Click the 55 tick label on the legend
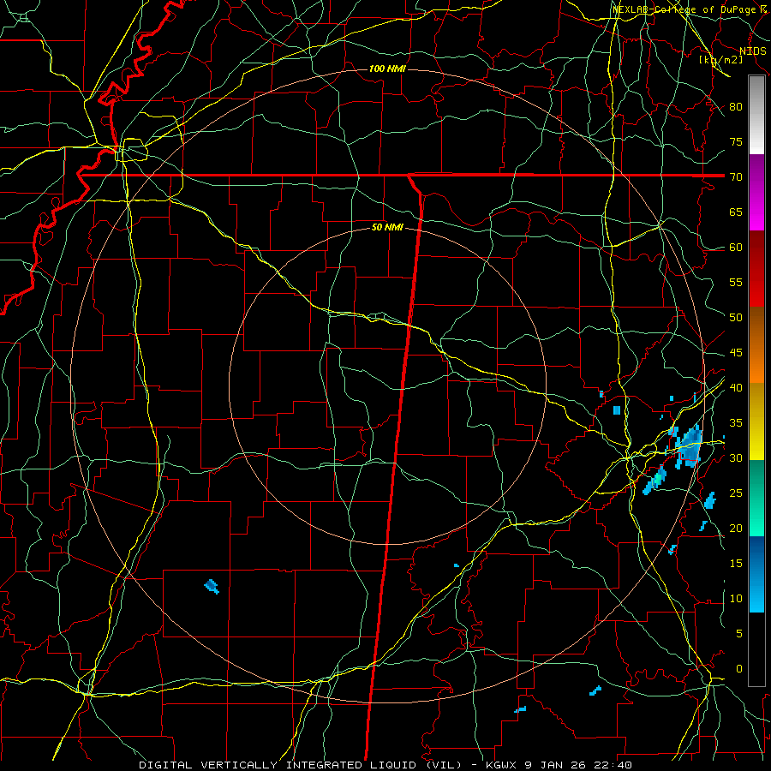This screenshot has width=771, height=771. point(736,282)
